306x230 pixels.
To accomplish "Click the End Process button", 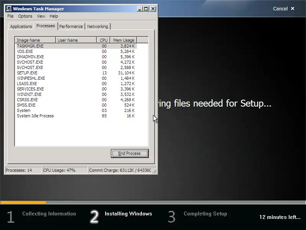I will (130, 153).
